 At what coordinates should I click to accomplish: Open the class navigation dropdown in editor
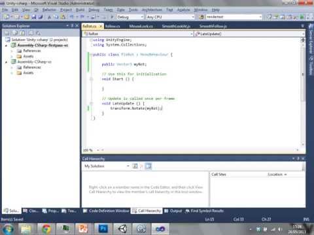pos(192,34)
